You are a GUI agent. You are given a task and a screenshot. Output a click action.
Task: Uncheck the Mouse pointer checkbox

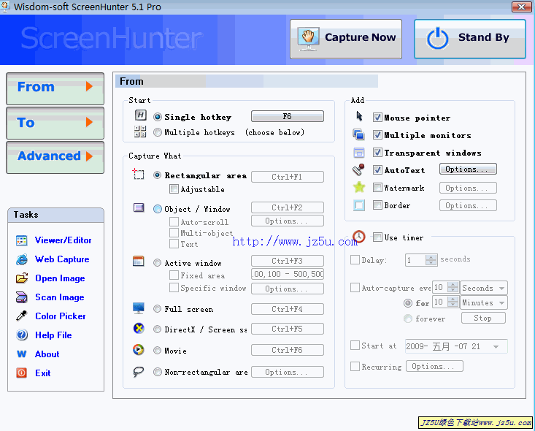377,118
